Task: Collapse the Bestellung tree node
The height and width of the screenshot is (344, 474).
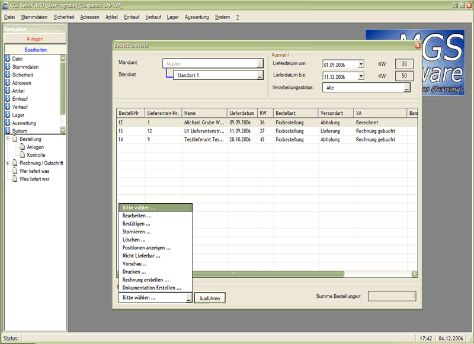Action: 8,139
